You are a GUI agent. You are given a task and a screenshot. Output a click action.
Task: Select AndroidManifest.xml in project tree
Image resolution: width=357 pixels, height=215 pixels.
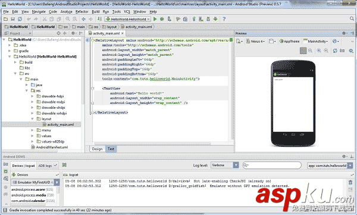(x=49, y=147)
